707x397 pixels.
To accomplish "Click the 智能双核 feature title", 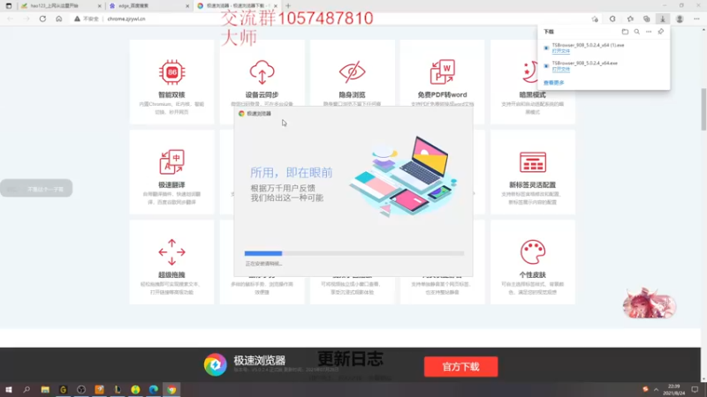I will tap(171, 95).
